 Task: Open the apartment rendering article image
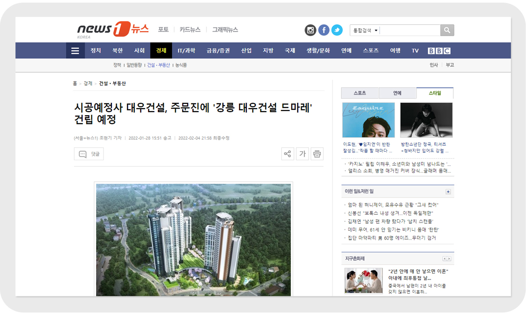tap(193, 240)
